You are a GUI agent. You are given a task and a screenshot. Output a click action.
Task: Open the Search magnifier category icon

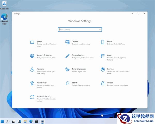(x=67, y=83)
